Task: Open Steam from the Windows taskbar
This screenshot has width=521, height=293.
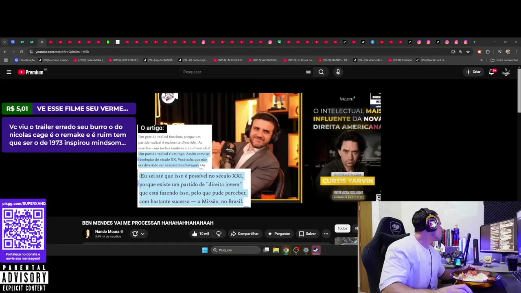Action: (x=316, y=250)
